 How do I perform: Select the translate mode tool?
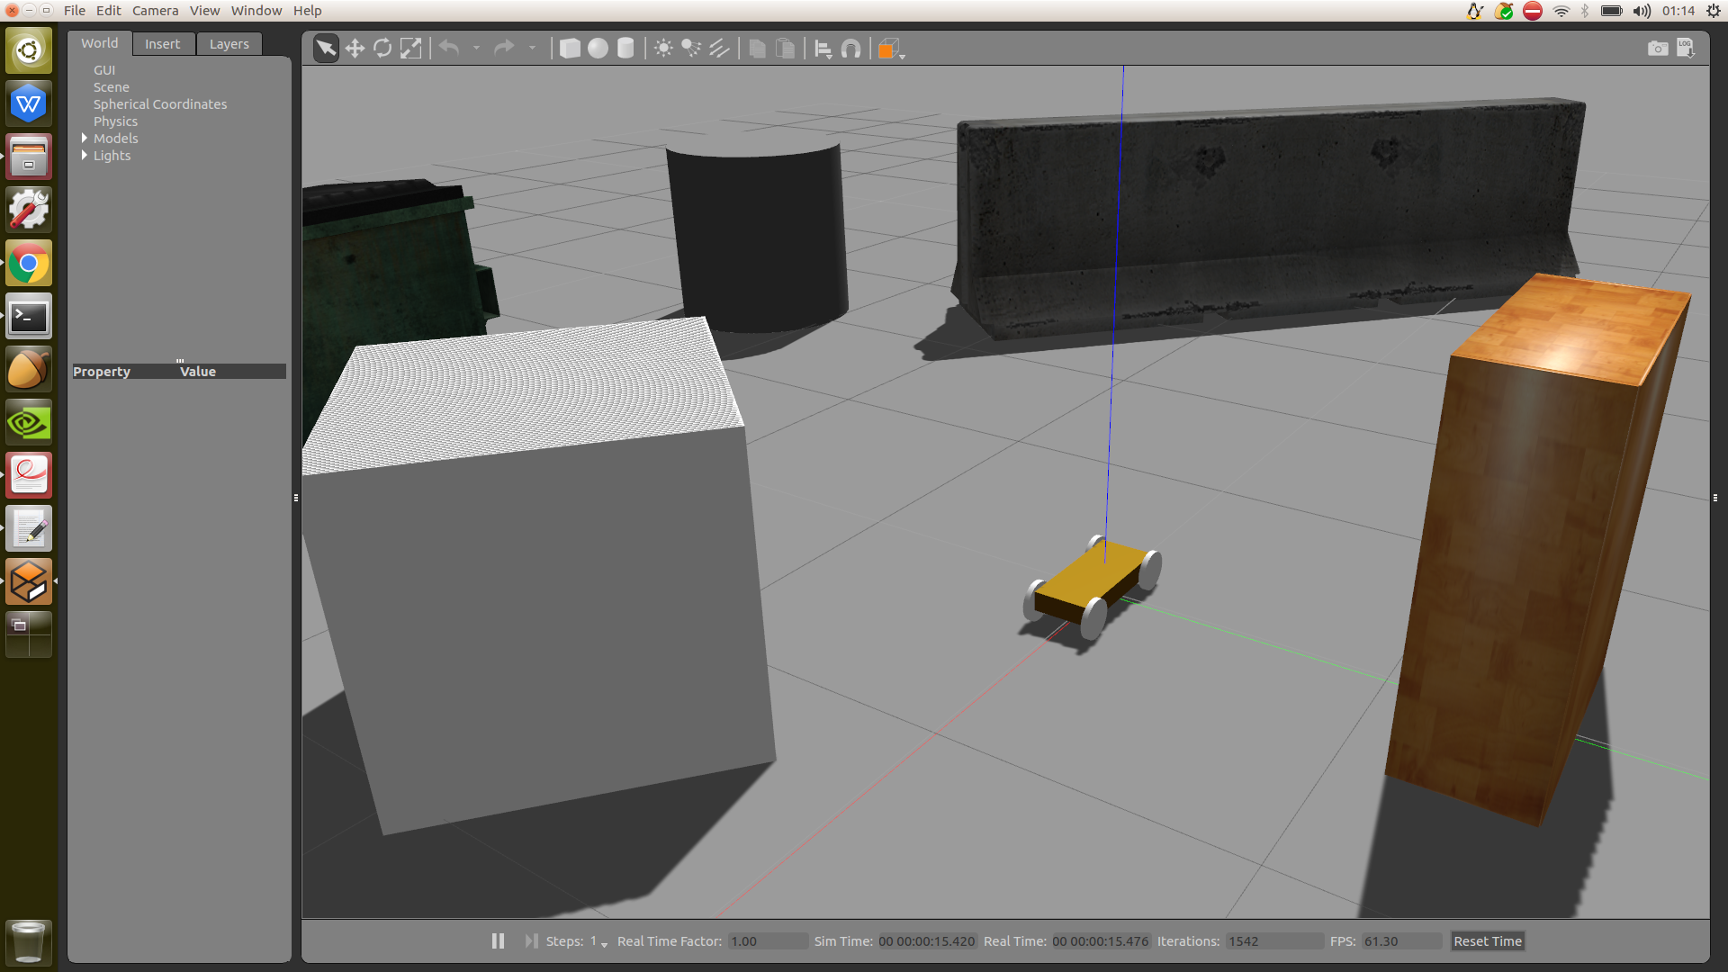355,49
